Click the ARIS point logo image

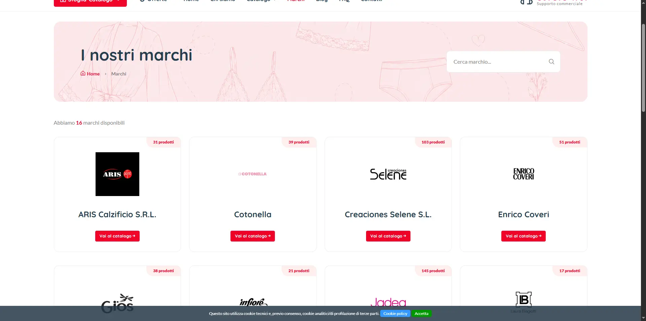click(x=117, y=174)
